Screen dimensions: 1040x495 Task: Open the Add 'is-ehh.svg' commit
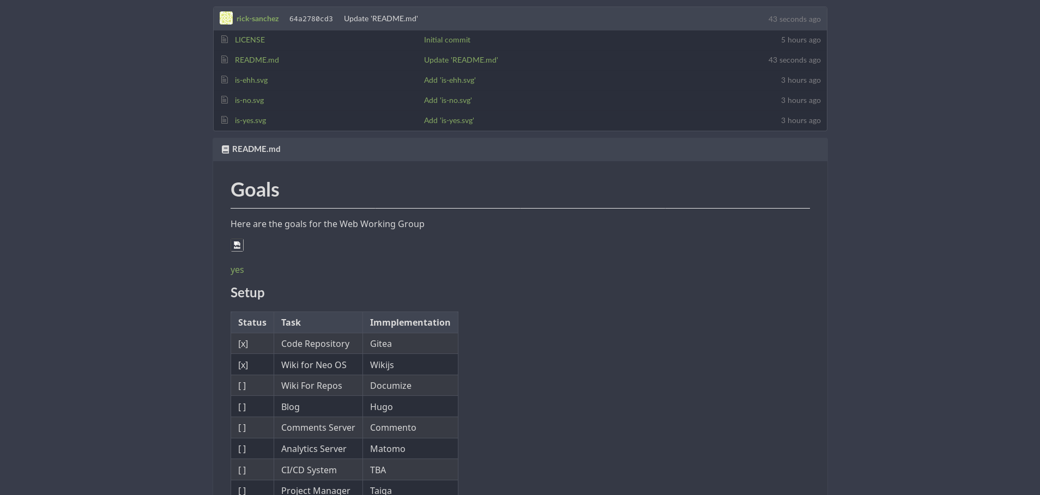pyautogui.click(x=450, y=80)
